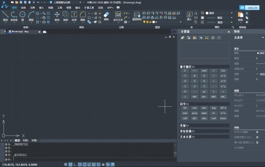The width and height of the screenshot is (265, 167).
Task: Open the workspace dropdown 二维草图与注释
Action: tap(66, 2)
